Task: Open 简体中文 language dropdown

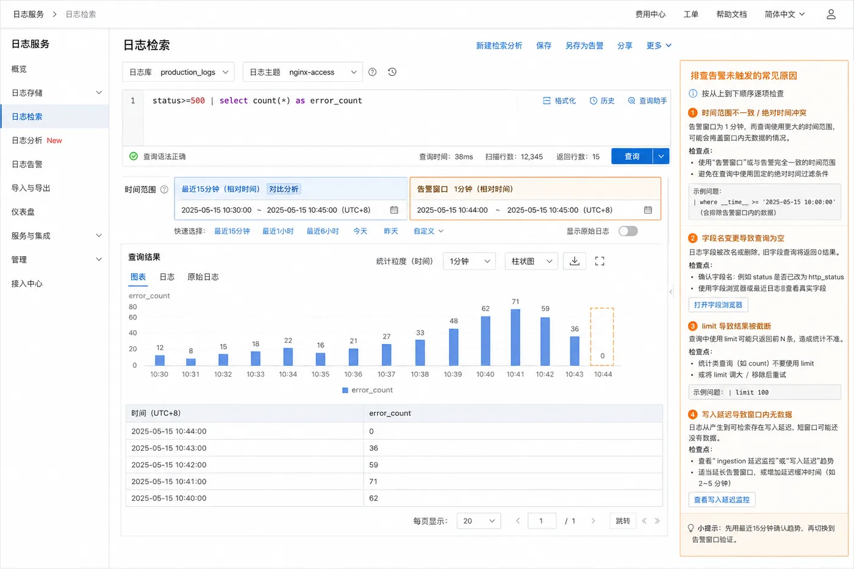Action: (x=785, y=14)
